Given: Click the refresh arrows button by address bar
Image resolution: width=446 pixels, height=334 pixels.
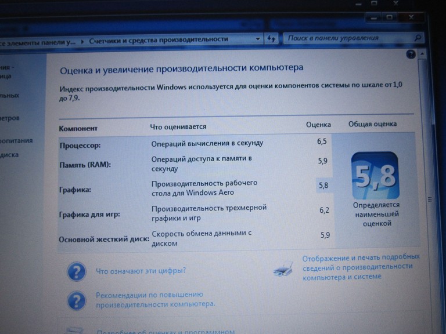Looking at the screenshot, I should tap(271, 38).
